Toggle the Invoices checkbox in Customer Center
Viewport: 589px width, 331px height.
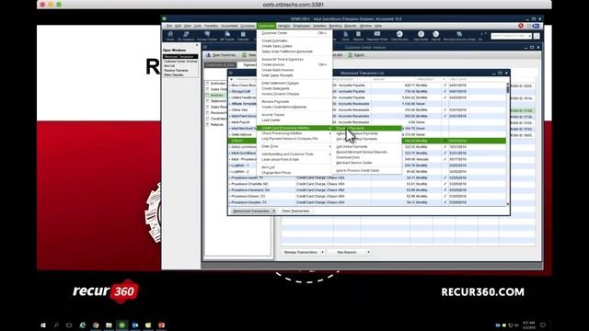tap(207, 96)
